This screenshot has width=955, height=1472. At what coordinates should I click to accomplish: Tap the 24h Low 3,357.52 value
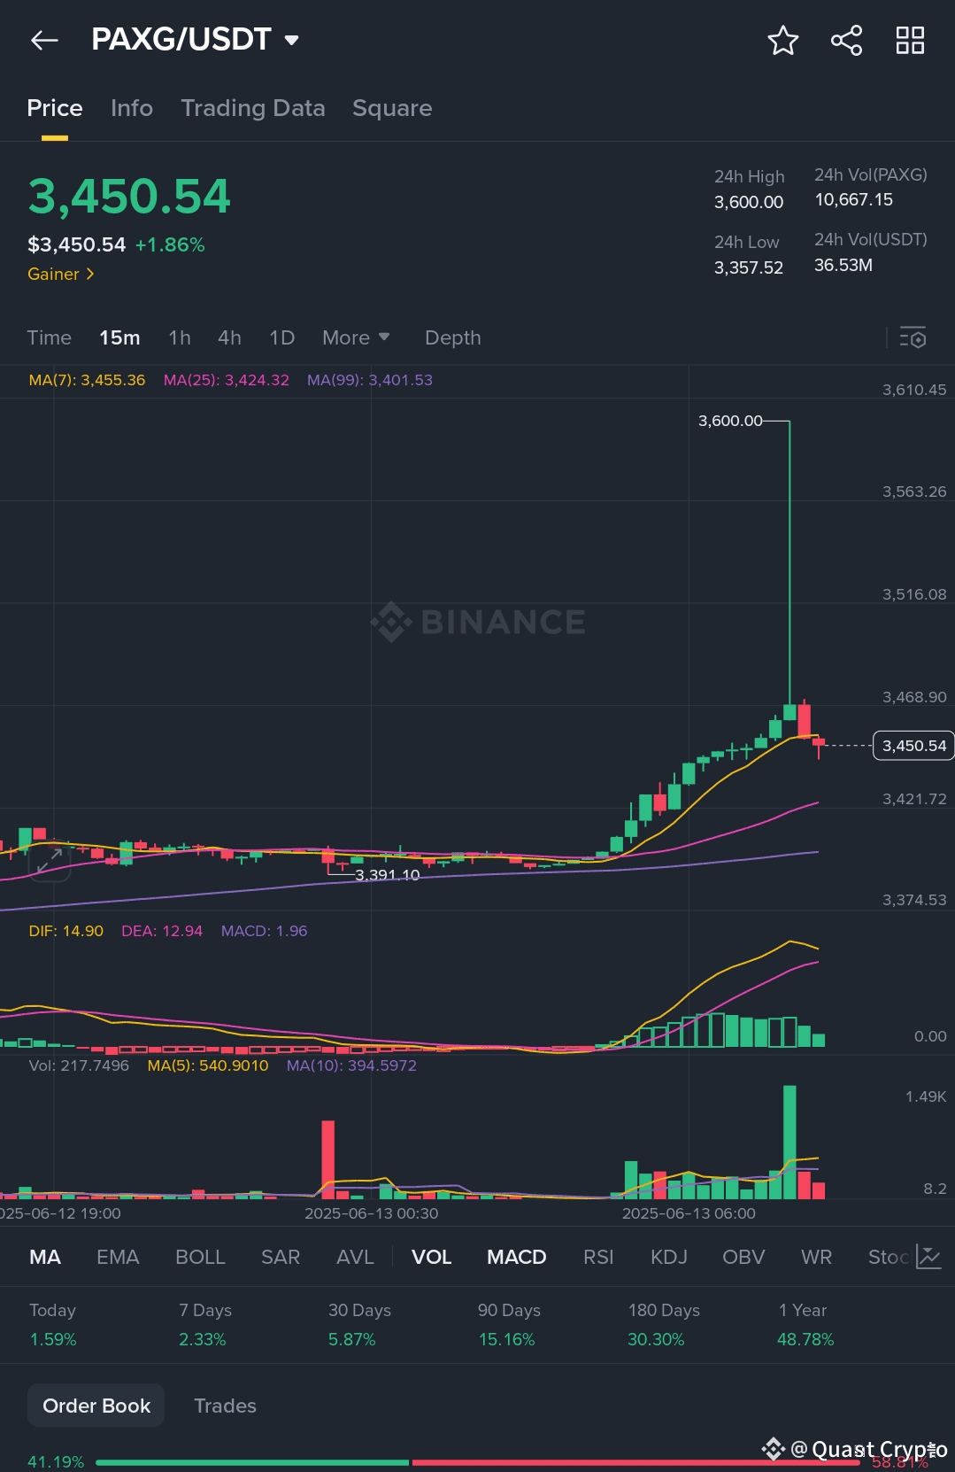[749, 267]
